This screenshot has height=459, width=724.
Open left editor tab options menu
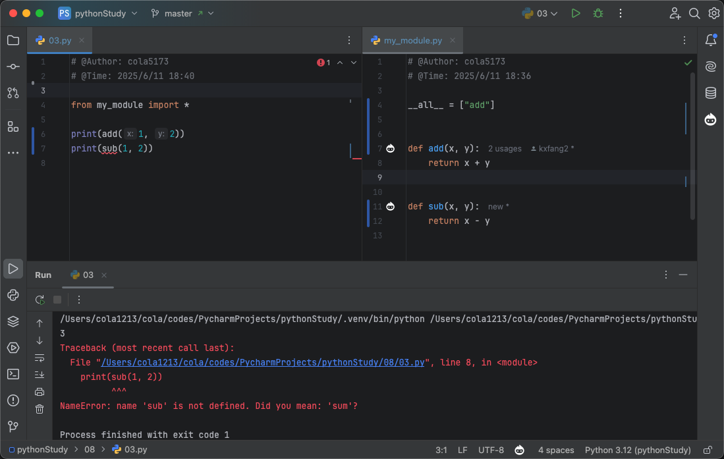click(x=349, y=40)
